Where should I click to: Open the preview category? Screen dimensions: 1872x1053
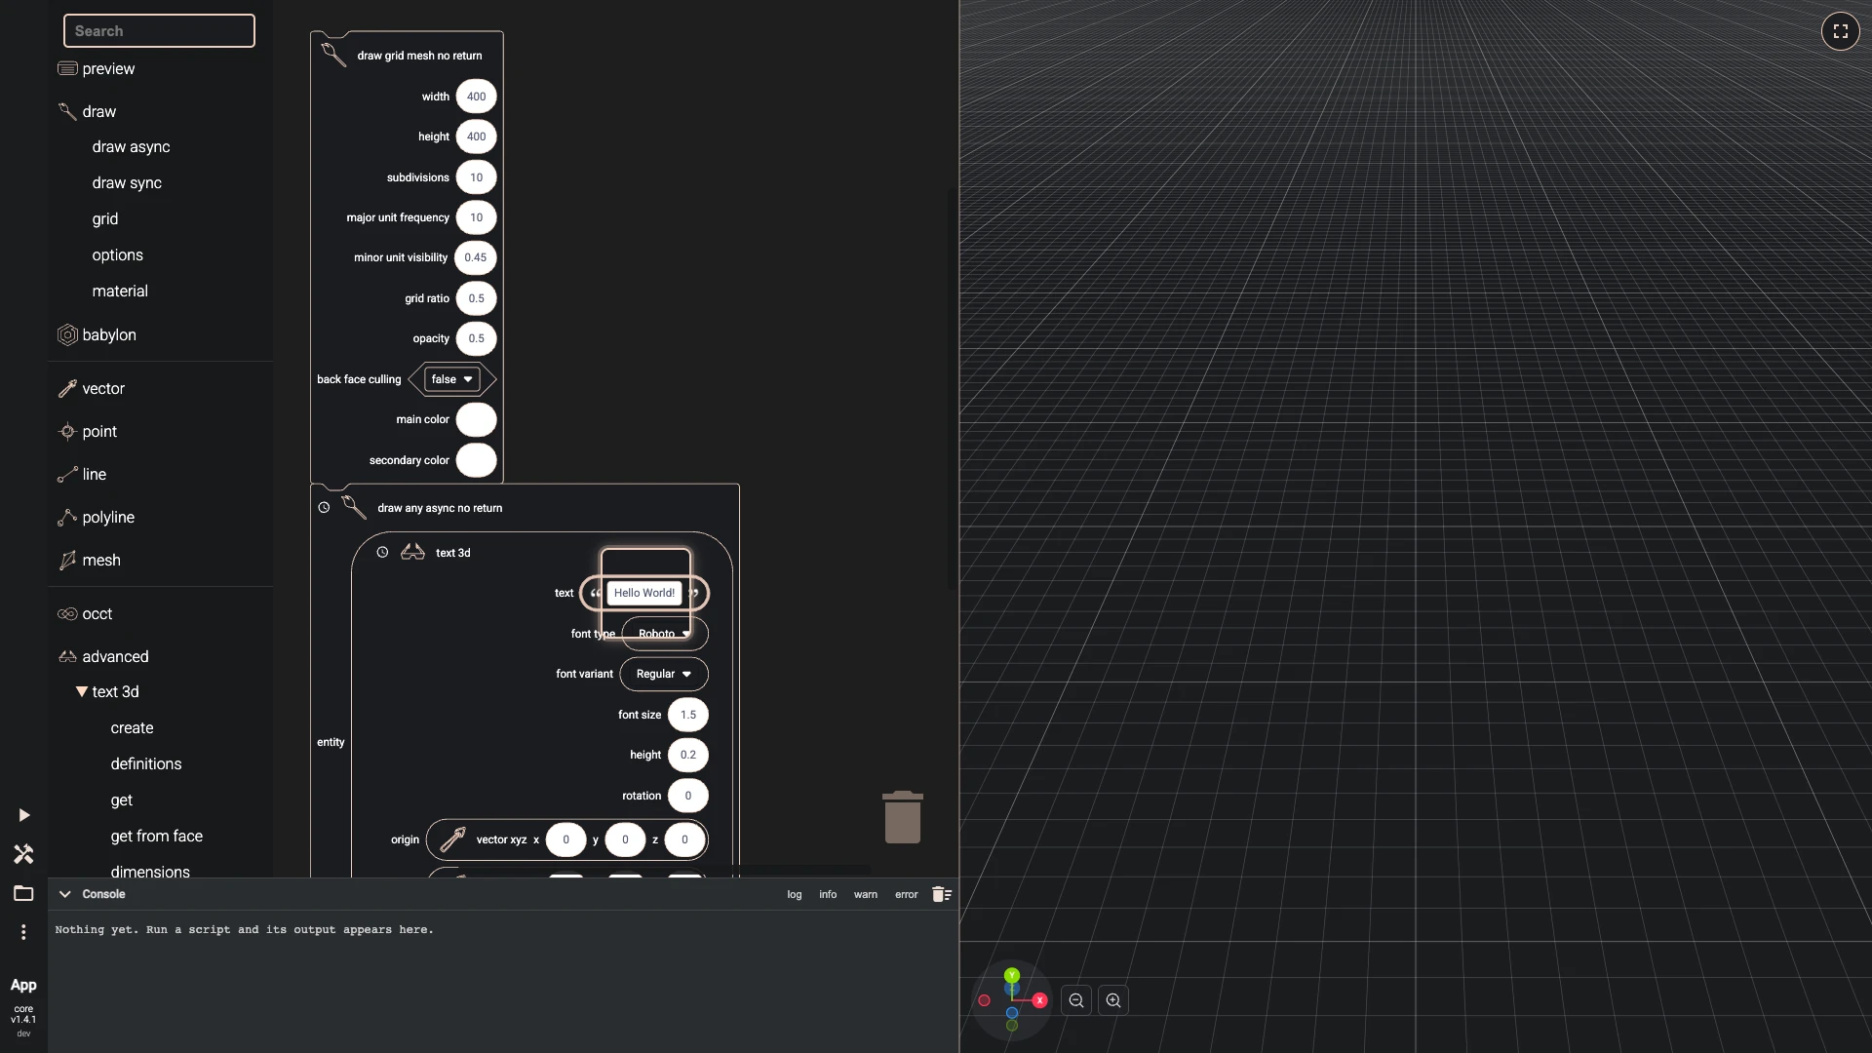pos(108,68)
